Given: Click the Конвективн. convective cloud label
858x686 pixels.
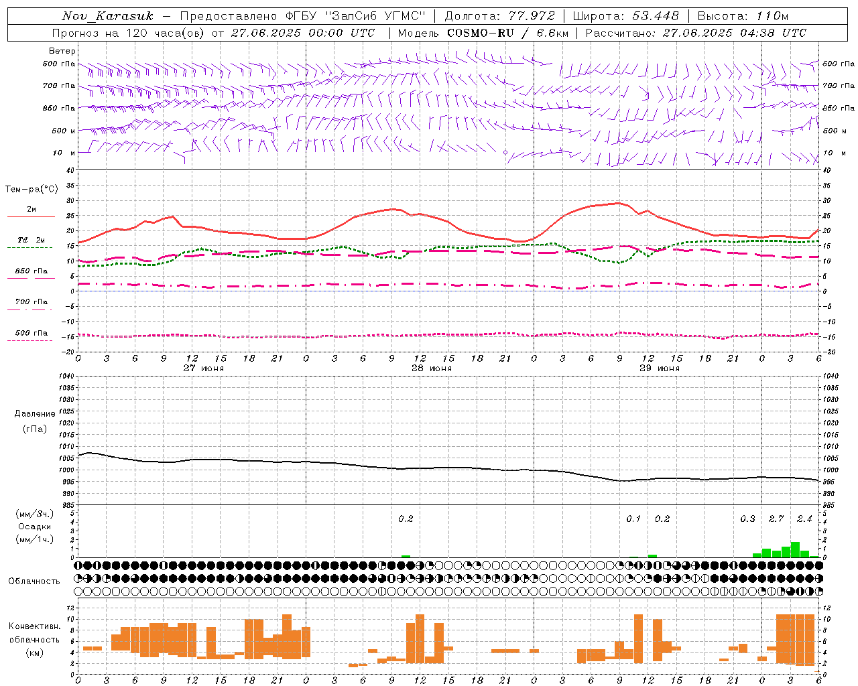Looking at the screenshot, I should (35, 626).
